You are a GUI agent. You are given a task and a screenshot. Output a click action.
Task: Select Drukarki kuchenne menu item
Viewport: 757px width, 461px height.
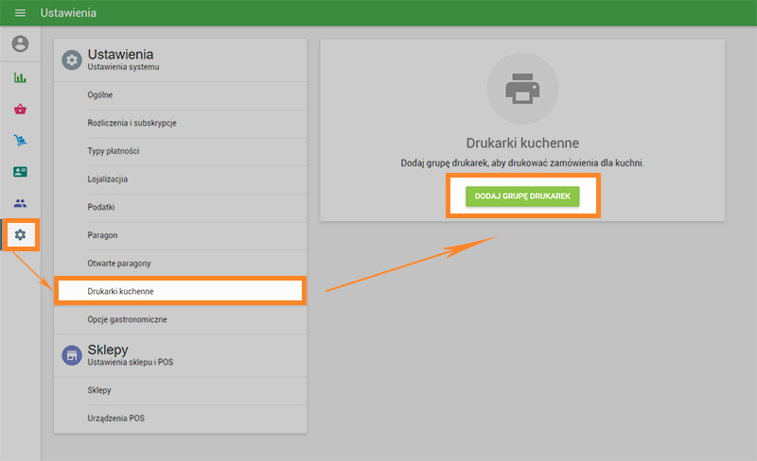pos(120,292)
